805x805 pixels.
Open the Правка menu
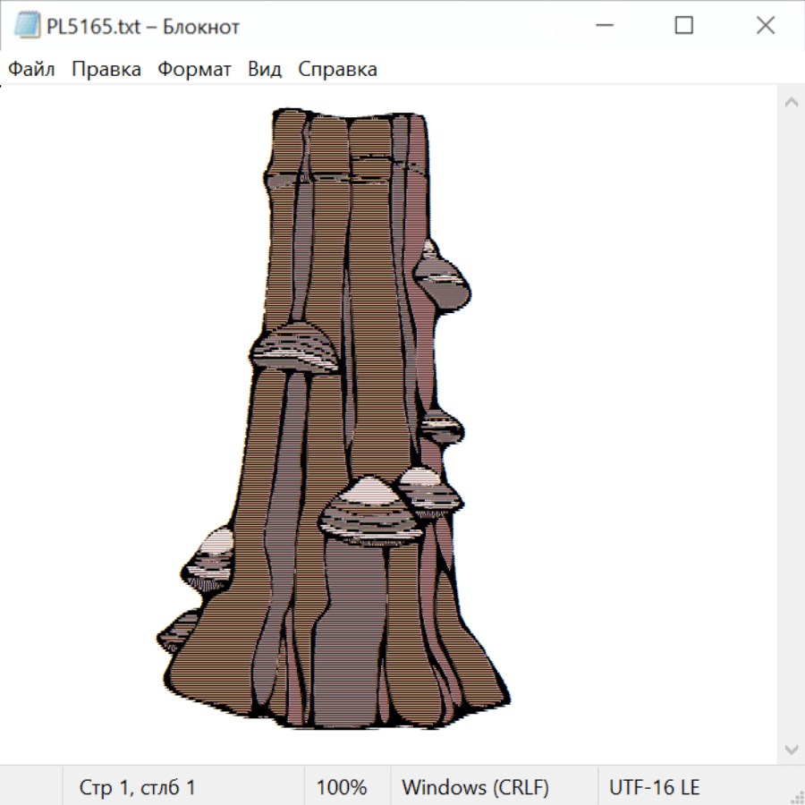106,69
